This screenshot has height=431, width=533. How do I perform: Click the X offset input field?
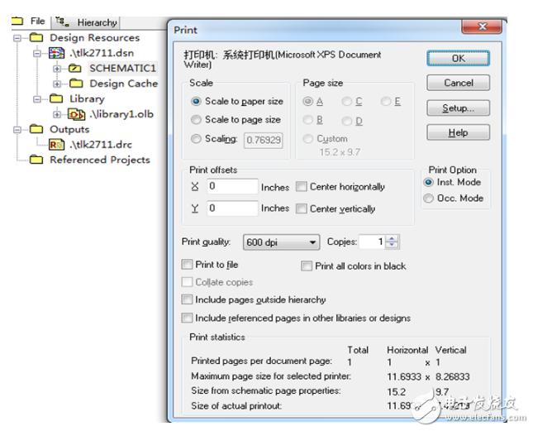[x=232, y=187]
